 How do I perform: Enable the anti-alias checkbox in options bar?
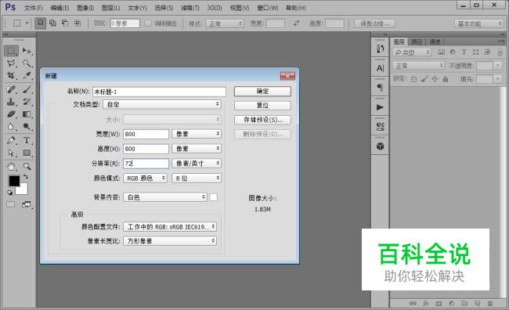148,23
